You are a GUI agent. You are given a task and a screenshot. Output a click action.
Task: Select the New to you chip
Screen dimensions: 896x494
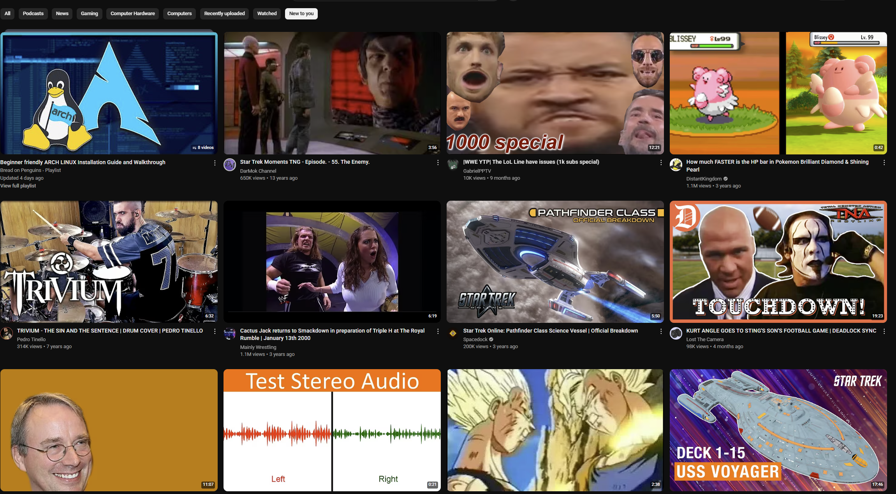click(x=301, y=14)
